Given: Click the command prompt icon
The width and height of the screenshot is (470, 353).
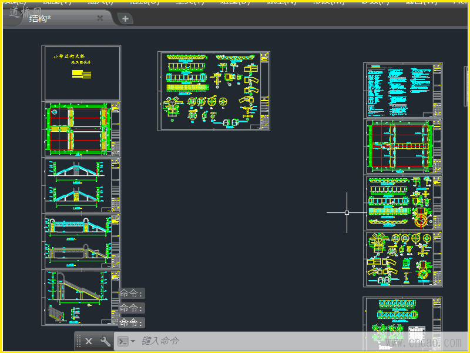Looking at the screenshot, I should (123, 341).
